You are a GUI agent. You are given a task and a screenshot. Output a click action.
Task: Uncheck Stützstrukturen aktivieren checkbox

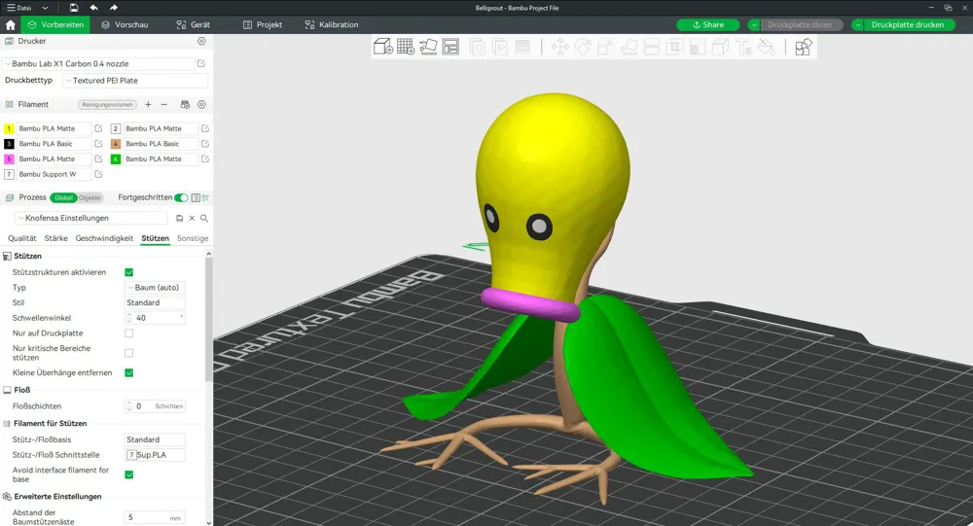pyautogui.click(x=129, y=272)
